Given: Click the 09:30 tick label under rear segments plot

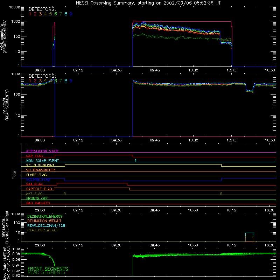Looking at the screenshot, I should pyautogui.click(x=117, y=140).
